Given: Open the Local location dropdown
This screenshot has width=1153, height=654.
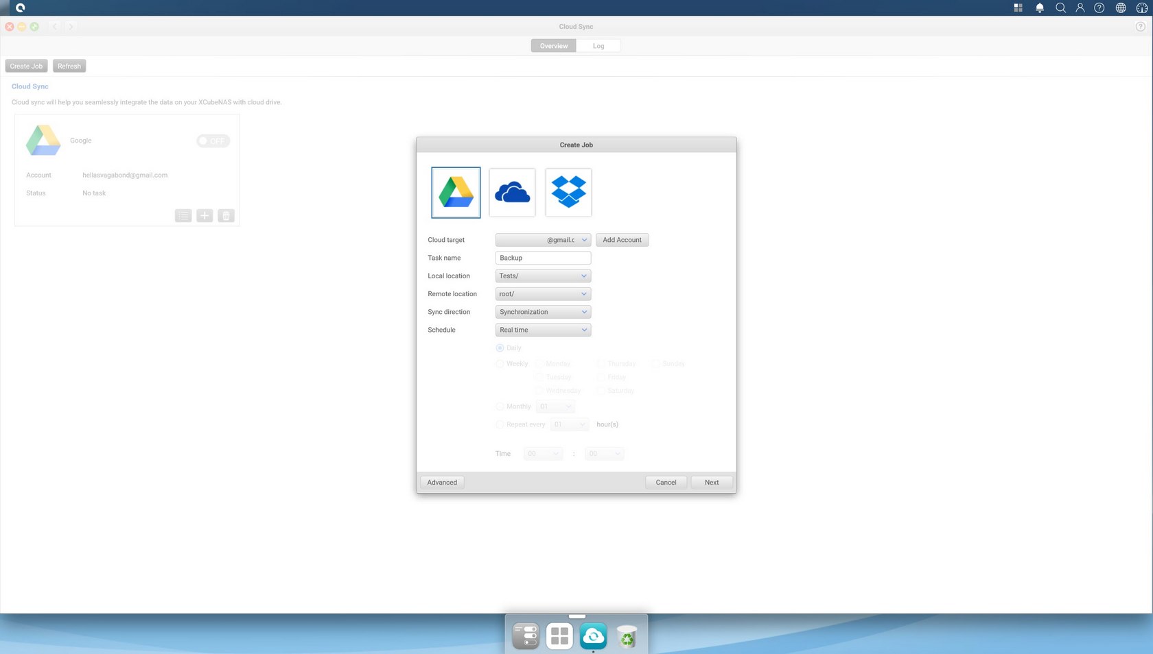Looking at the screenshot, I should coord(543,276).
